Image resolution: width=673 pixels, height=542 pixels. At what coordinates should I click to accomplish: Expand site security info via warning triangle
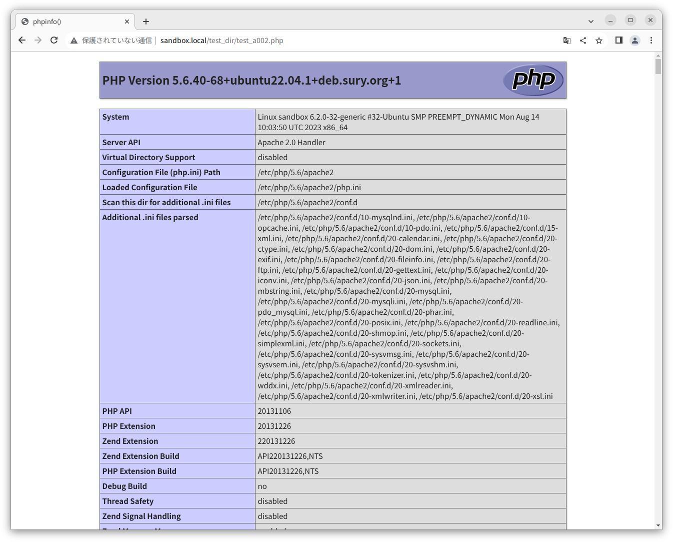coord(73,41)
